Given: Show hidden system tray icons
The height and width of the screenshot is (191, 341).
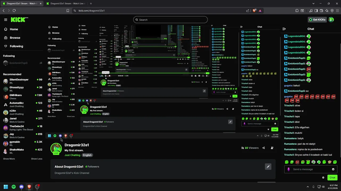Looking at the screenshot, I should pos(308,187).
